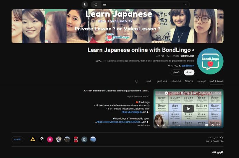The height and width of the screenshot is (158, 239).
Task: Click the white Subscribe (اشتراك) button
Action: 189,72
